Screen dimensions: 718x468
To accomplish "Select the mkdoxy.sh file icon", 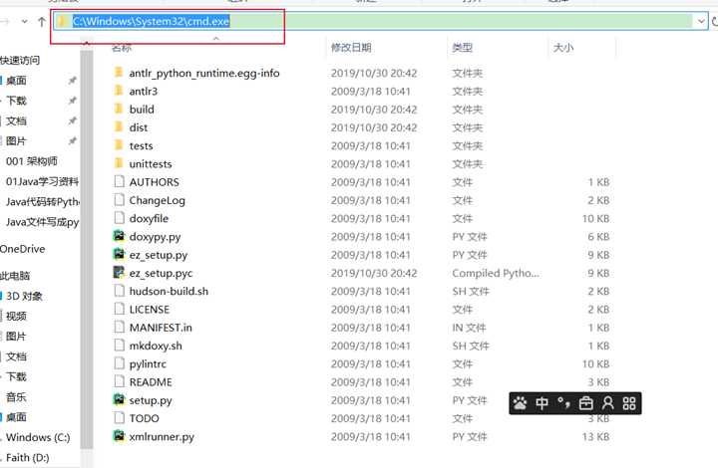I will click(x=119, y=346).
